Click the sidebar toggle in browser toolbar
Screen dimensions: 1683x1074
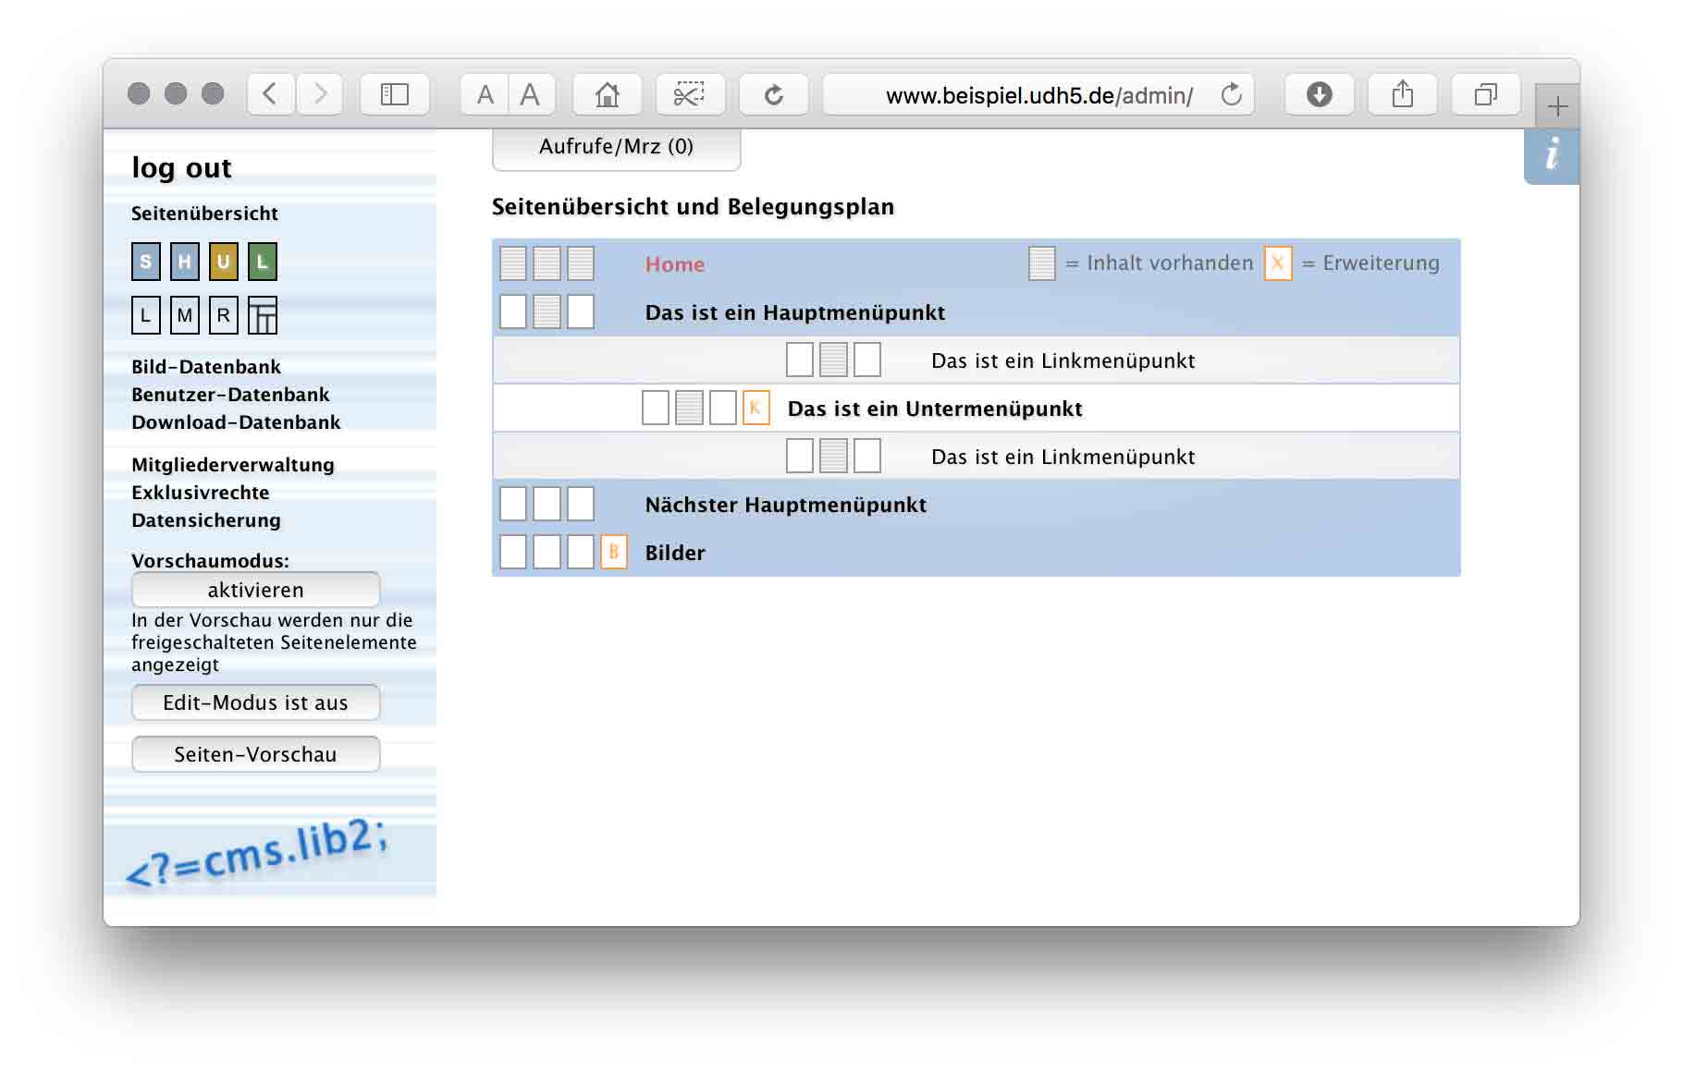[394, 94]
